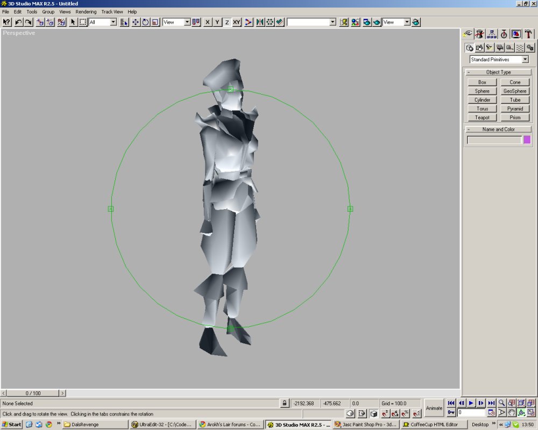Restrict transform to the Y axis
Viewport: 538px width, 430px height.
click(x=217, y=22)
